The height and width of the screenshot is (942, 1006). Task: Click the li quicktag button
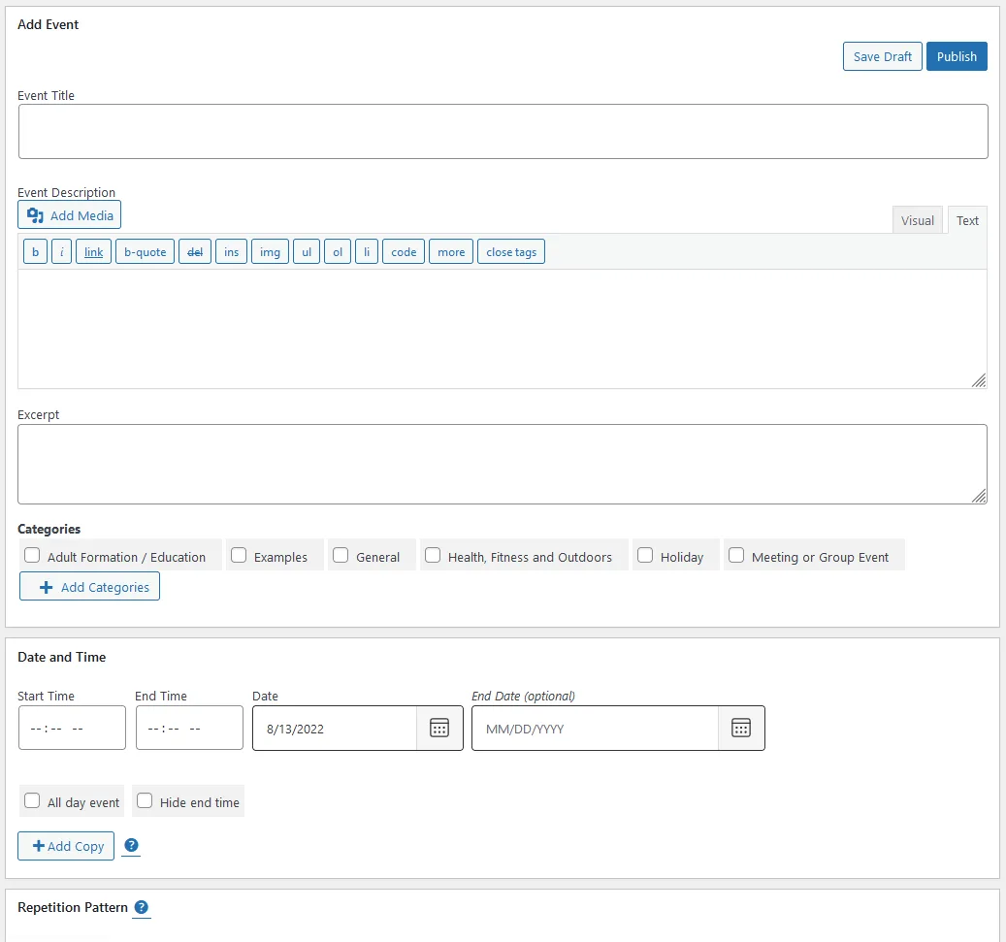coord(367,251)
